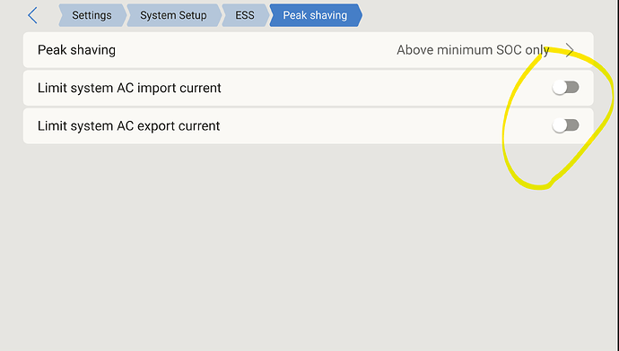
Task: Click the blank middle of the AC export row
Action: pyautogui.click(x=385, y=126)
